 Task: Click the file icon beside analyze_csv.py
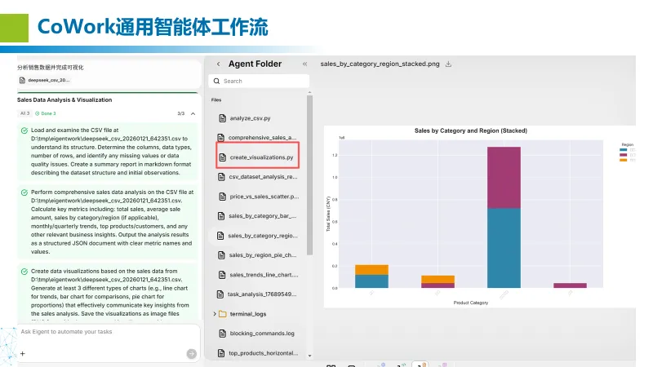[222, 118]
